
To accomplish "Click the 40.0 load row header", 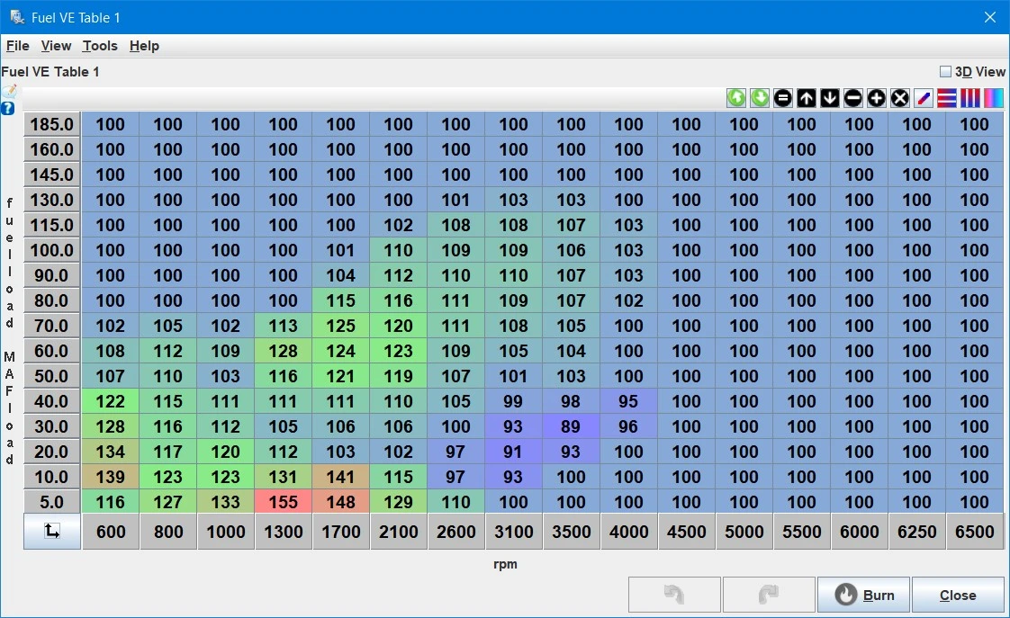I will pyautogui.click(x=52, y=401).
